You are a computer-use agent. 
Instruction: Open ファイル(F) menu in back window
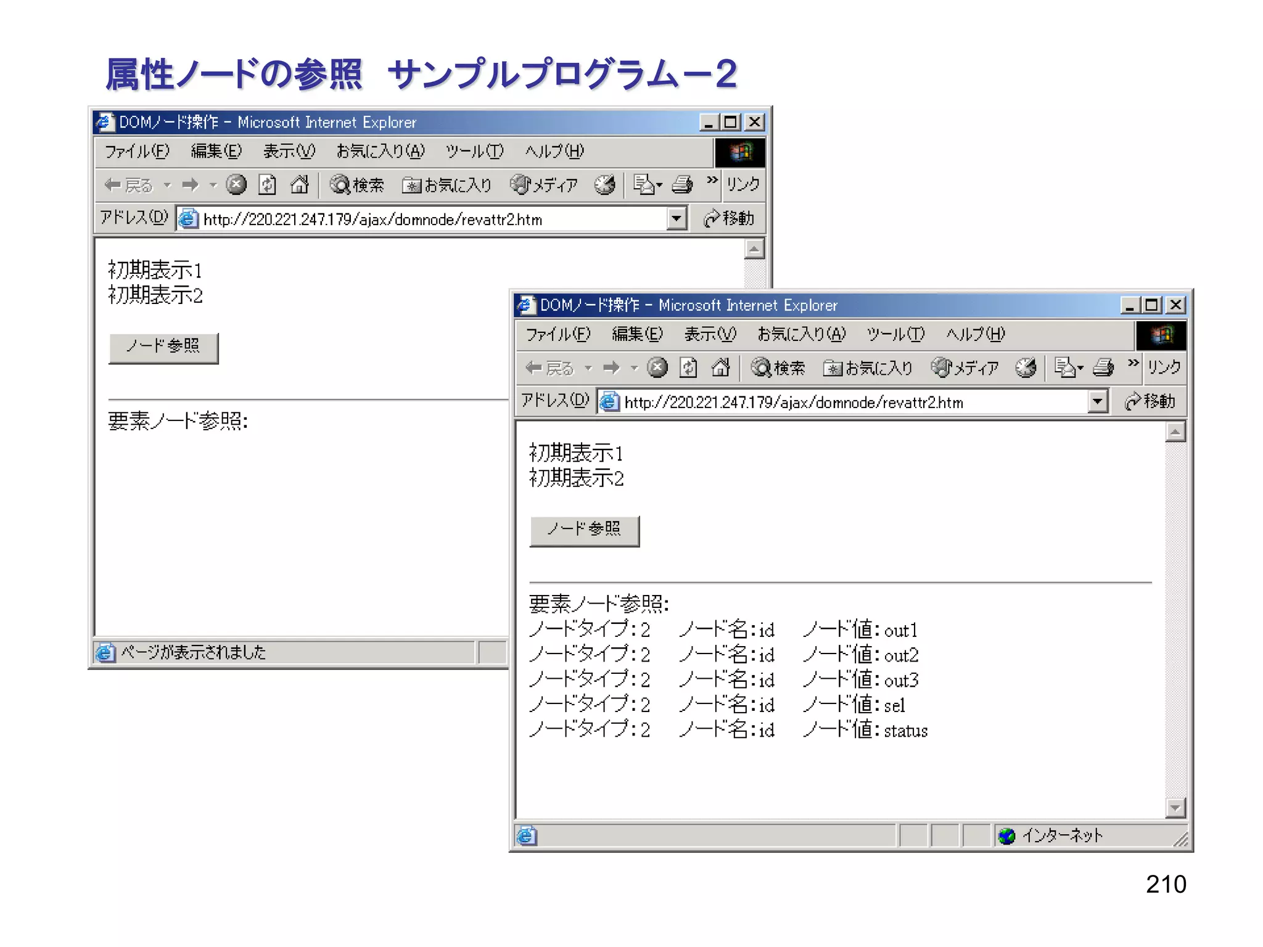click(137, 151)
